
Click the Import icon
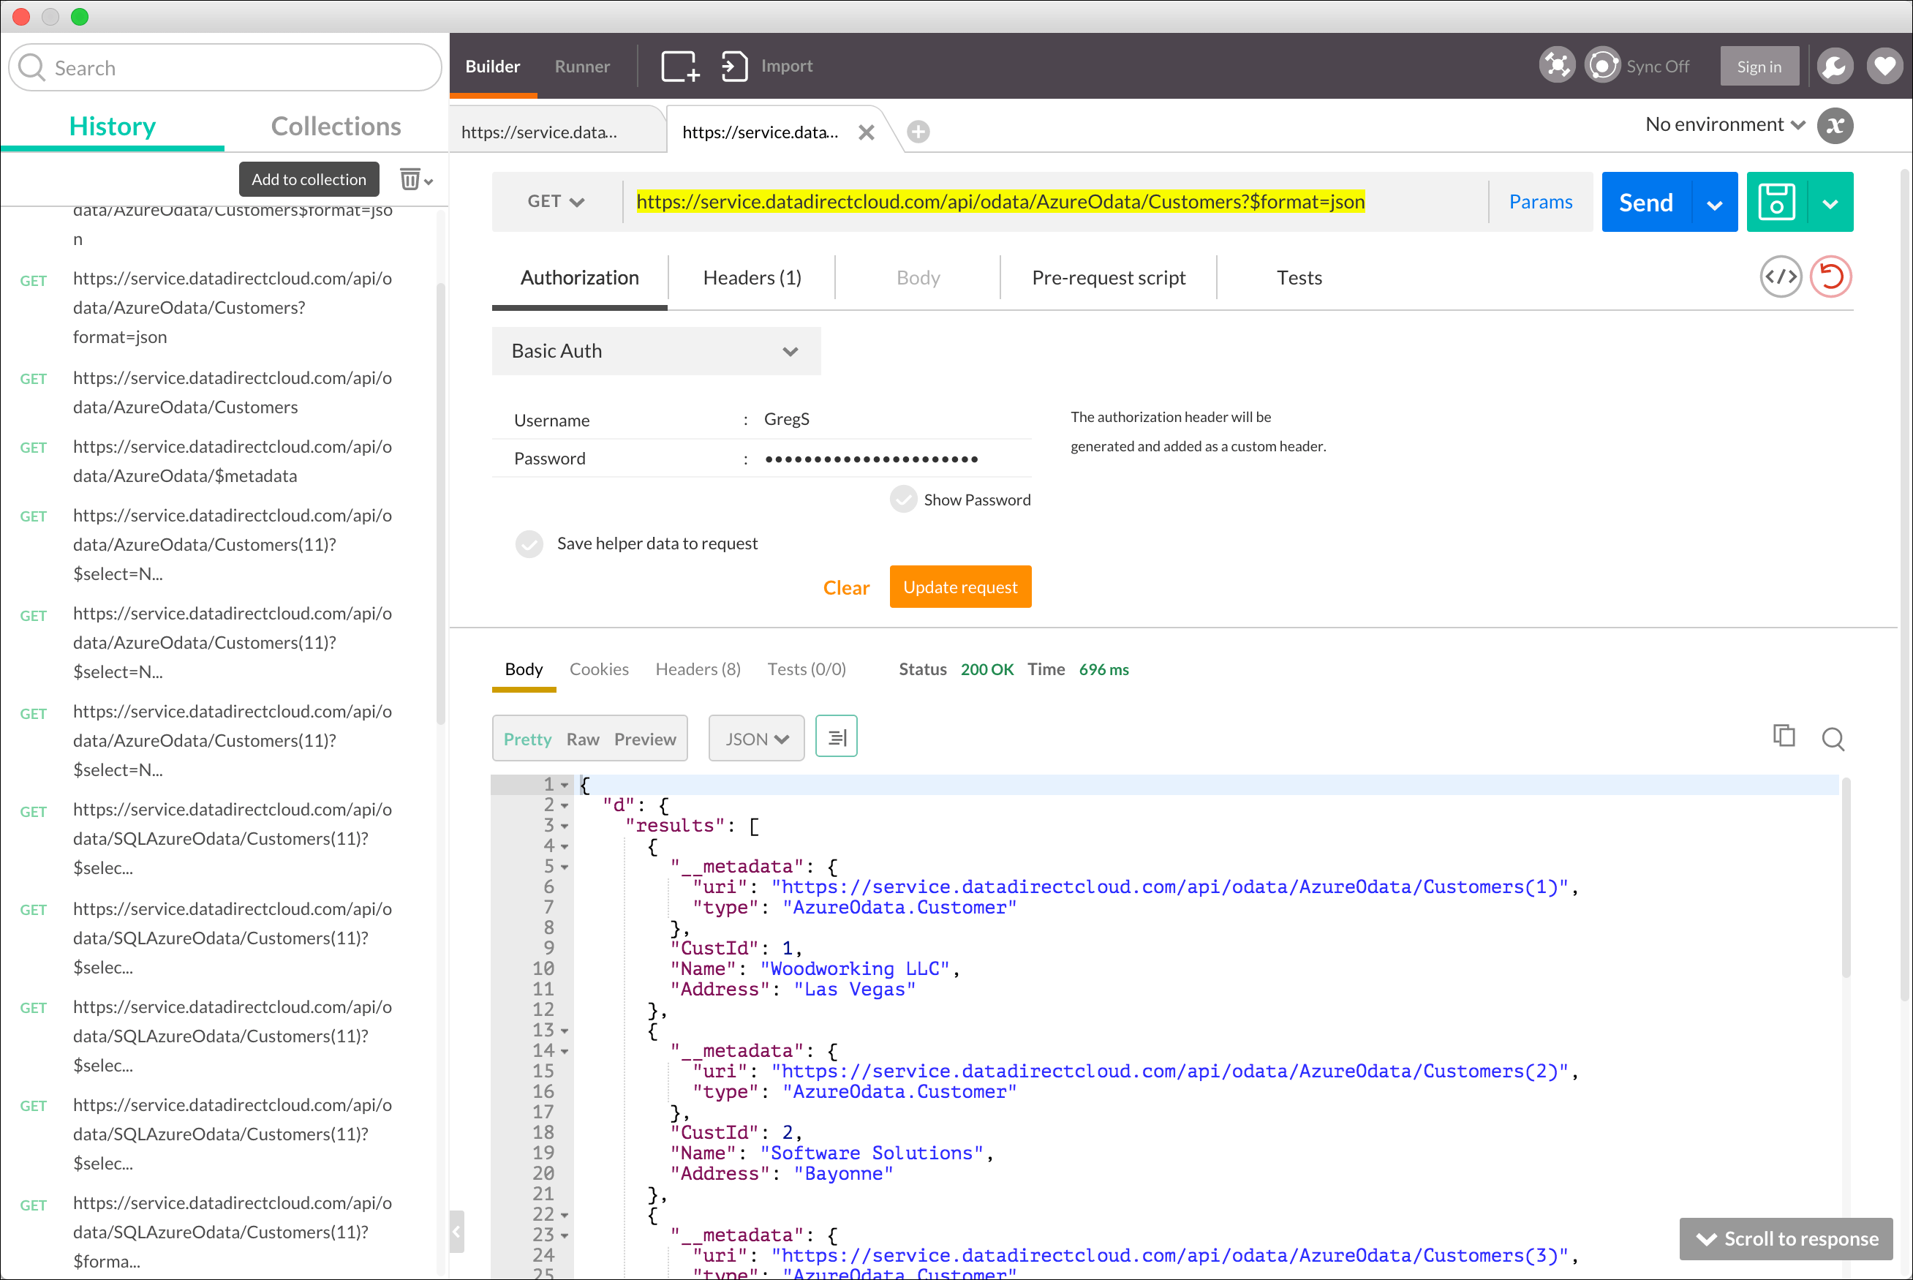coord(733,66)
